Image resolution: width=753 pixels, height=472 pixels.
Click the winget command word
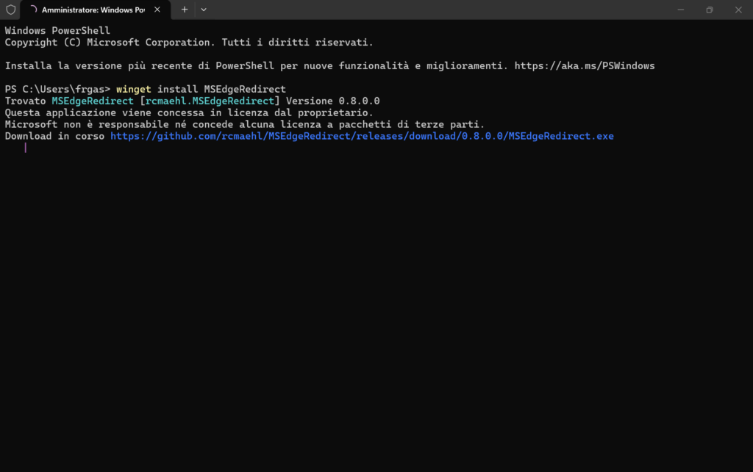(x=134, y=89)
